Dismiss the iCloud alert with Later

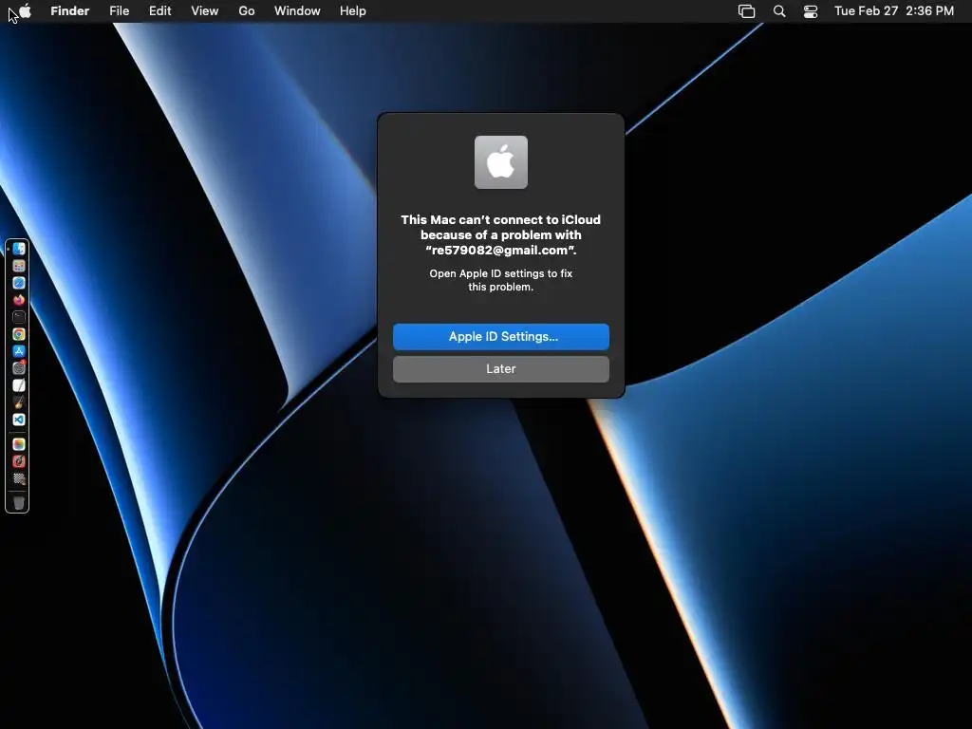point(501,369)
